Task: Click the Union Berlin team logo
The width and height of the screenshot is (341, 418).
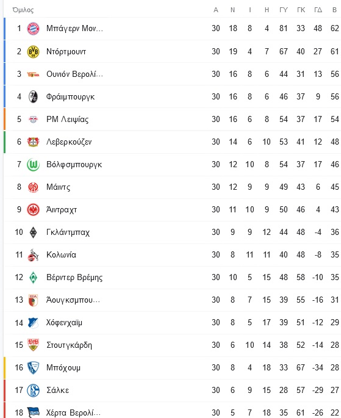Action: click(x=34, y=74)
